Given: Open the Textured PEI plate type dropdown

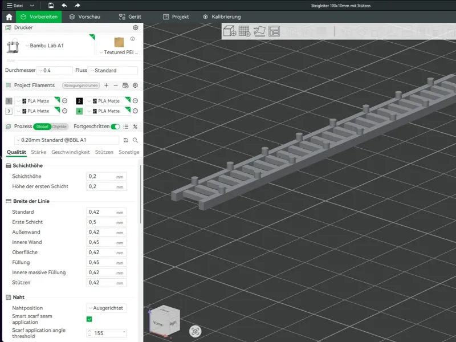Looking at the screenshot, I should tap(101, 52).
